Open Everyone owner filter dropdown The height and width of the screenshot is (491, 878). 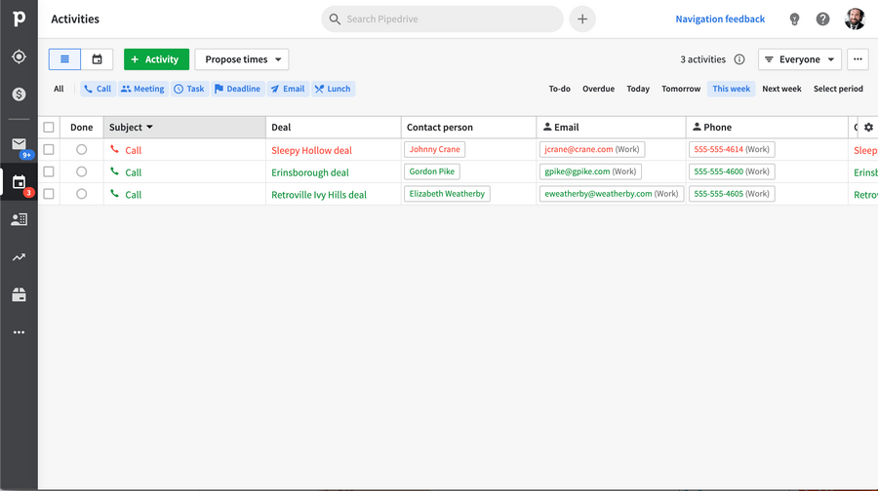coord(800,59)
